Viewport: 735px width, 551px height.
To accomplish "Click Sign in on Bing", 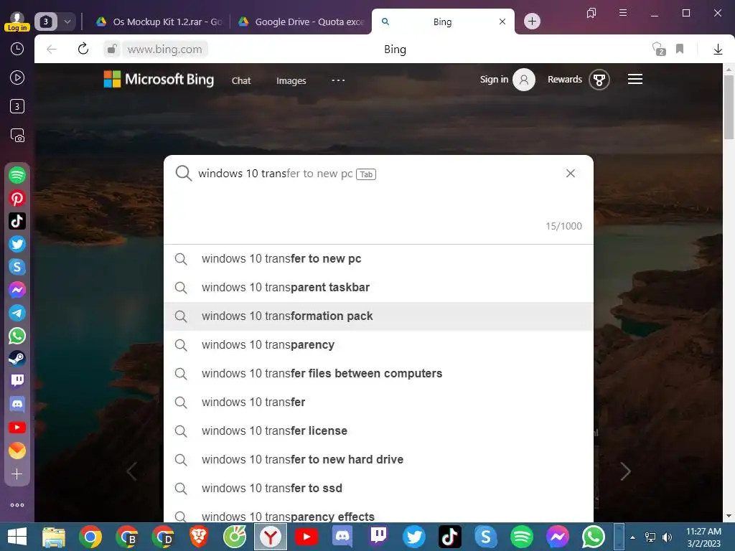I will point(494,79).
